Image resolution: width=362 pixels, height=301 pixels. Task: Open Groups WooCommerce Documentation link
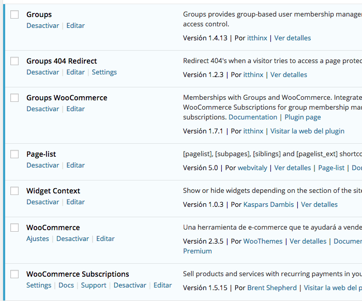[253, 117]
